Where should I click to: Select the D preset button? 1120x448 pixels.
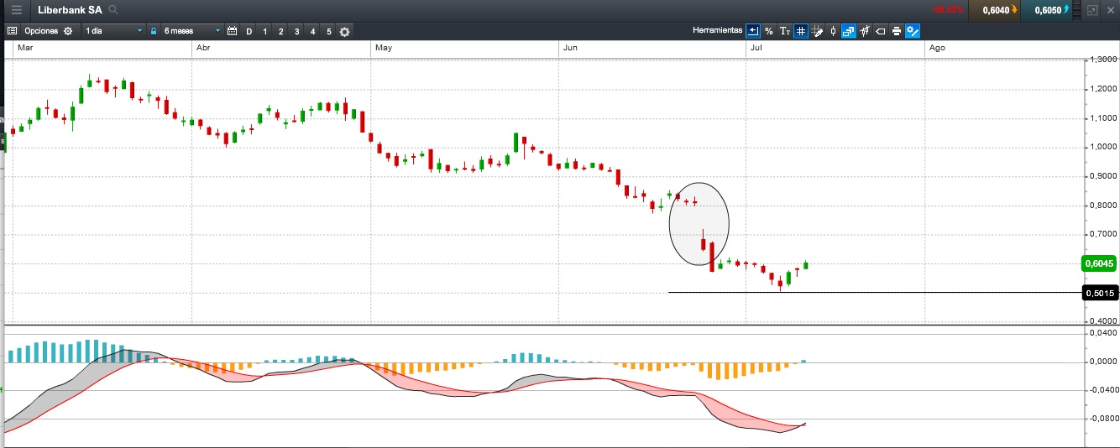coord(249,31)
